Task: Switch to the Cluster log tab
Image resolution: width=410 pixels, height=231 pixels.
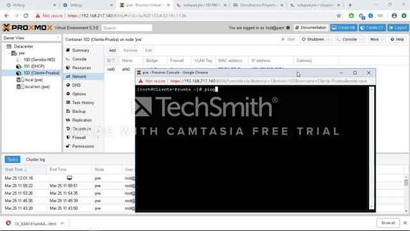Action: (35, 160)
